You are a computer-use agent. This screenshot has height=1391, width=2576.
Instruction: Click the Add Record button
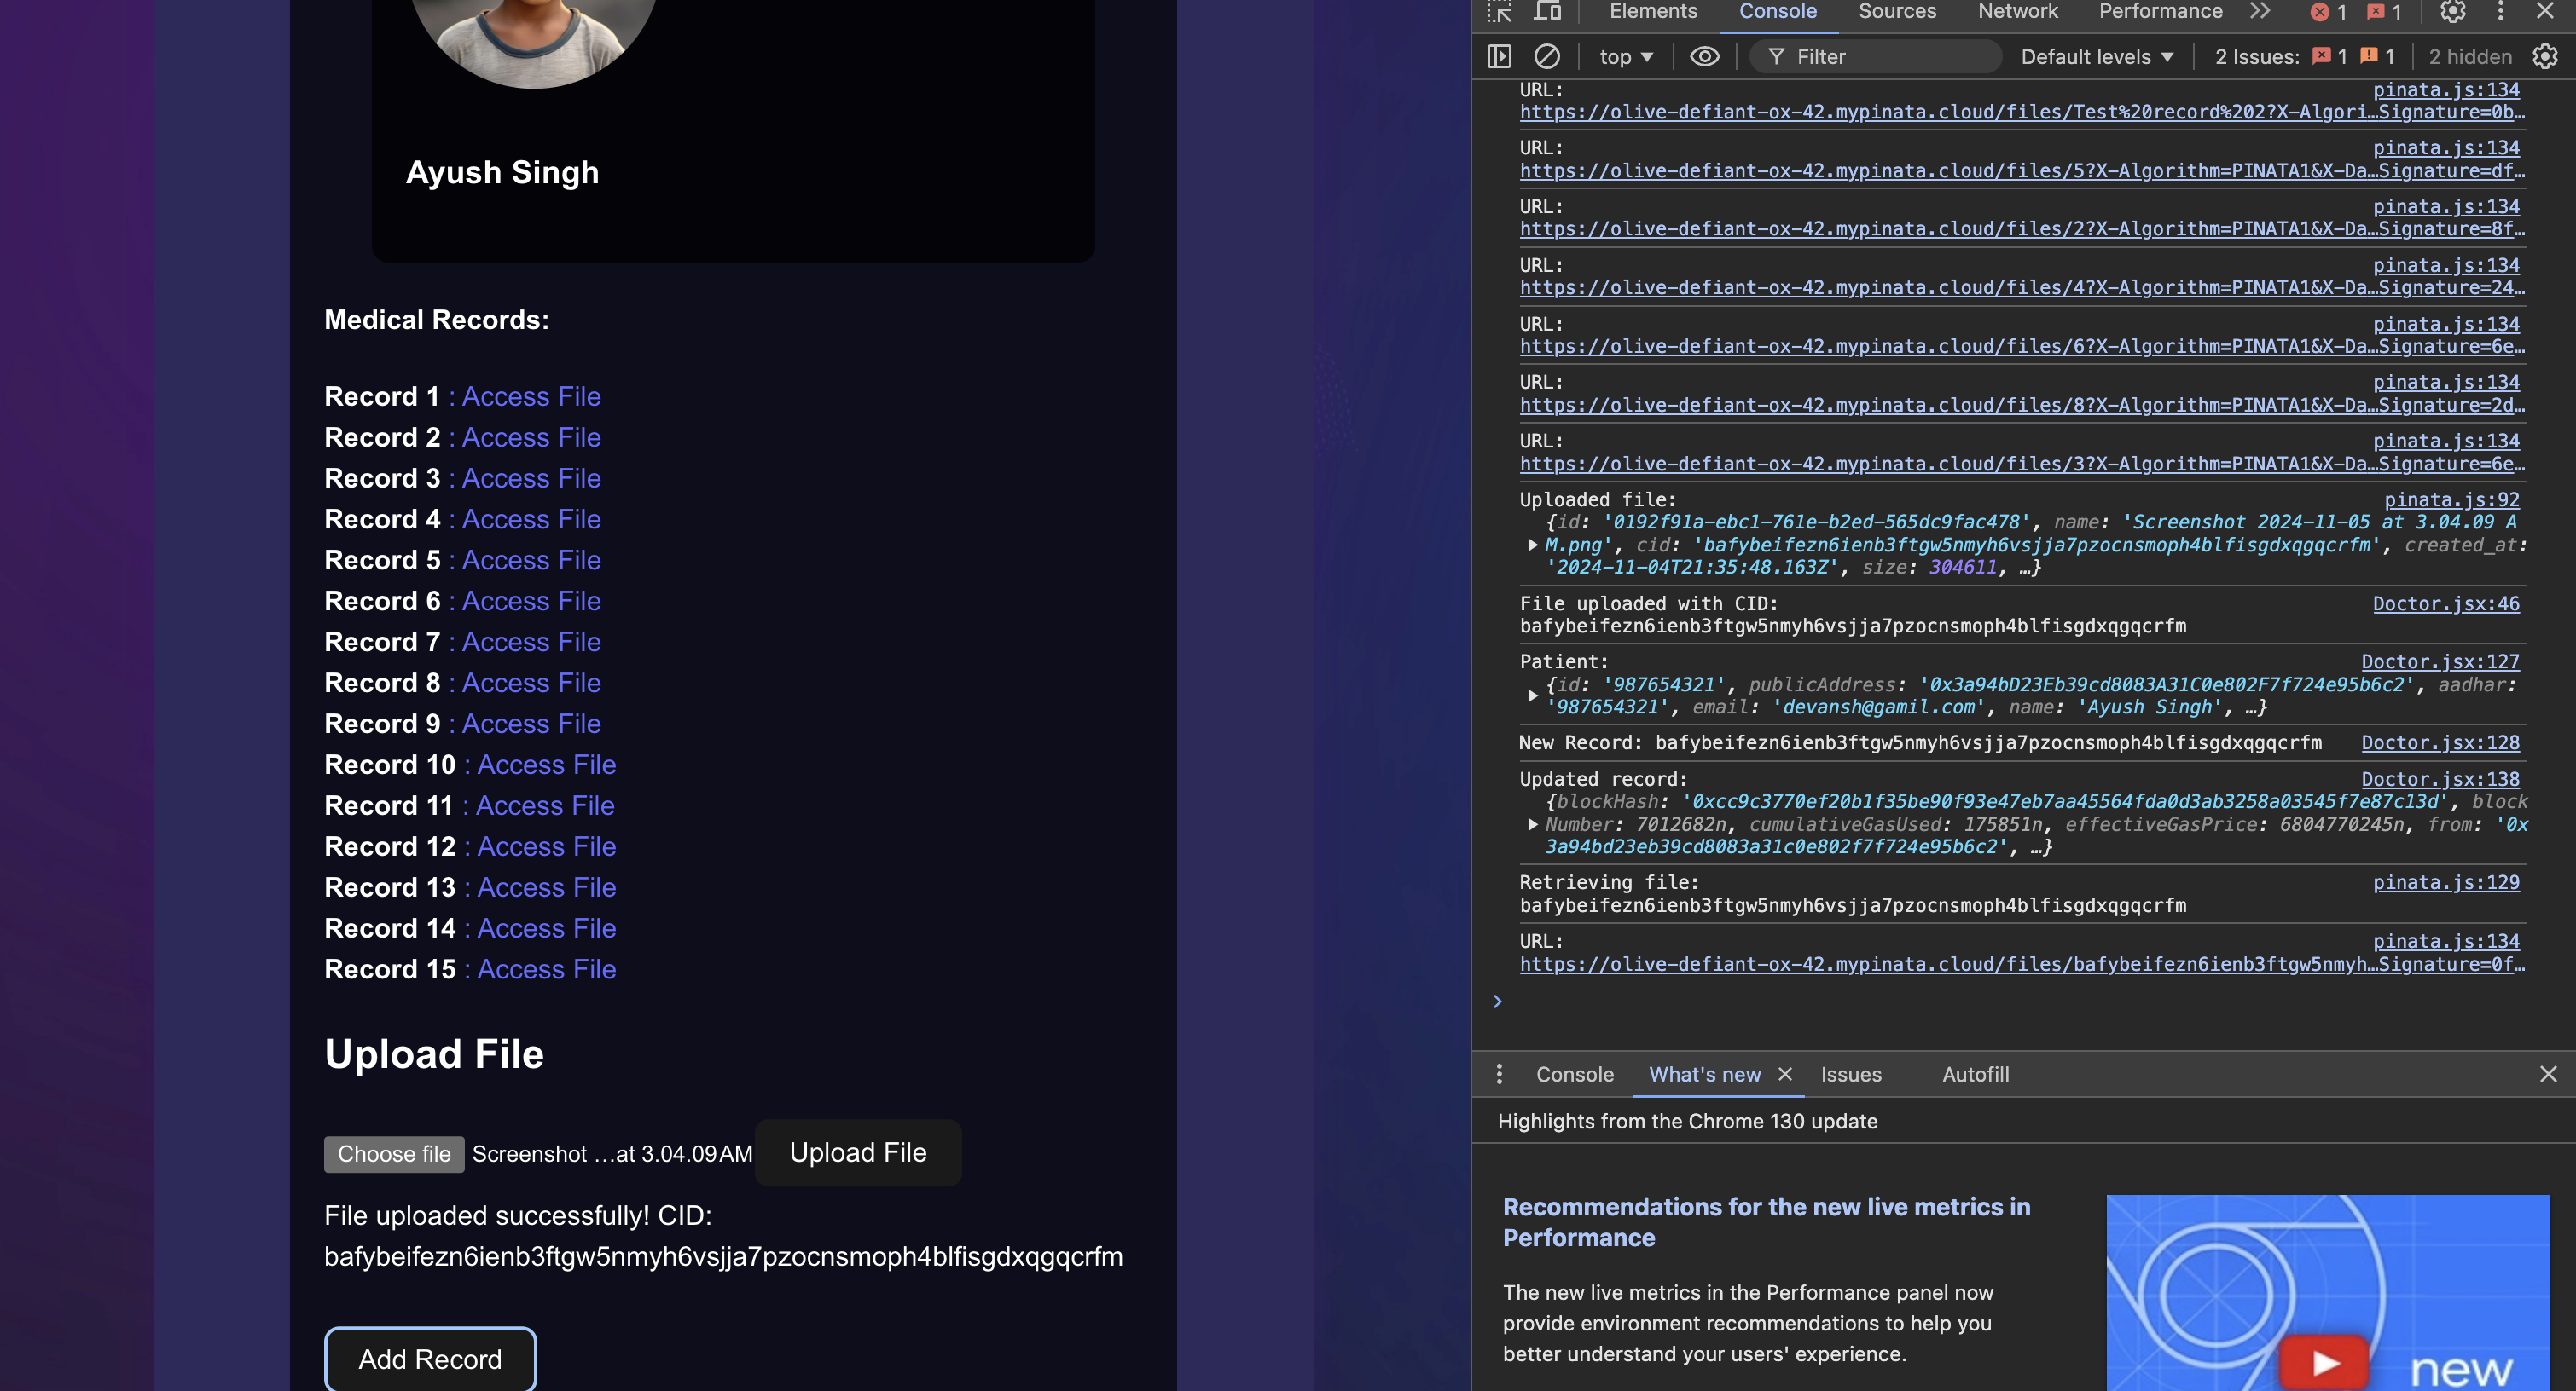[x=430, y=1358]
